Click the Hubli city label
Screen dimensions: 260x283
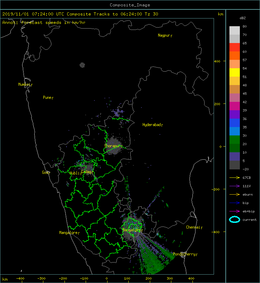pos(75,173)
